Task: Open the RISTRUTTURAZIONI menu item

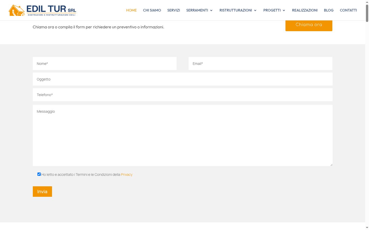Action: (x=236, y=10)
